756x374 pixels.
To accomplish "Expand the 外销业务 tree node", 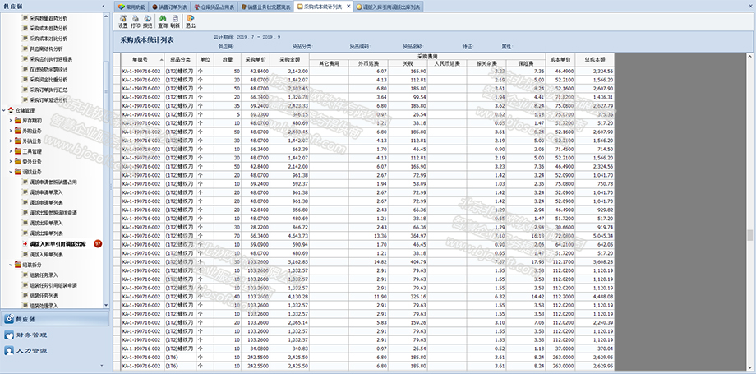I will [11, 141].
